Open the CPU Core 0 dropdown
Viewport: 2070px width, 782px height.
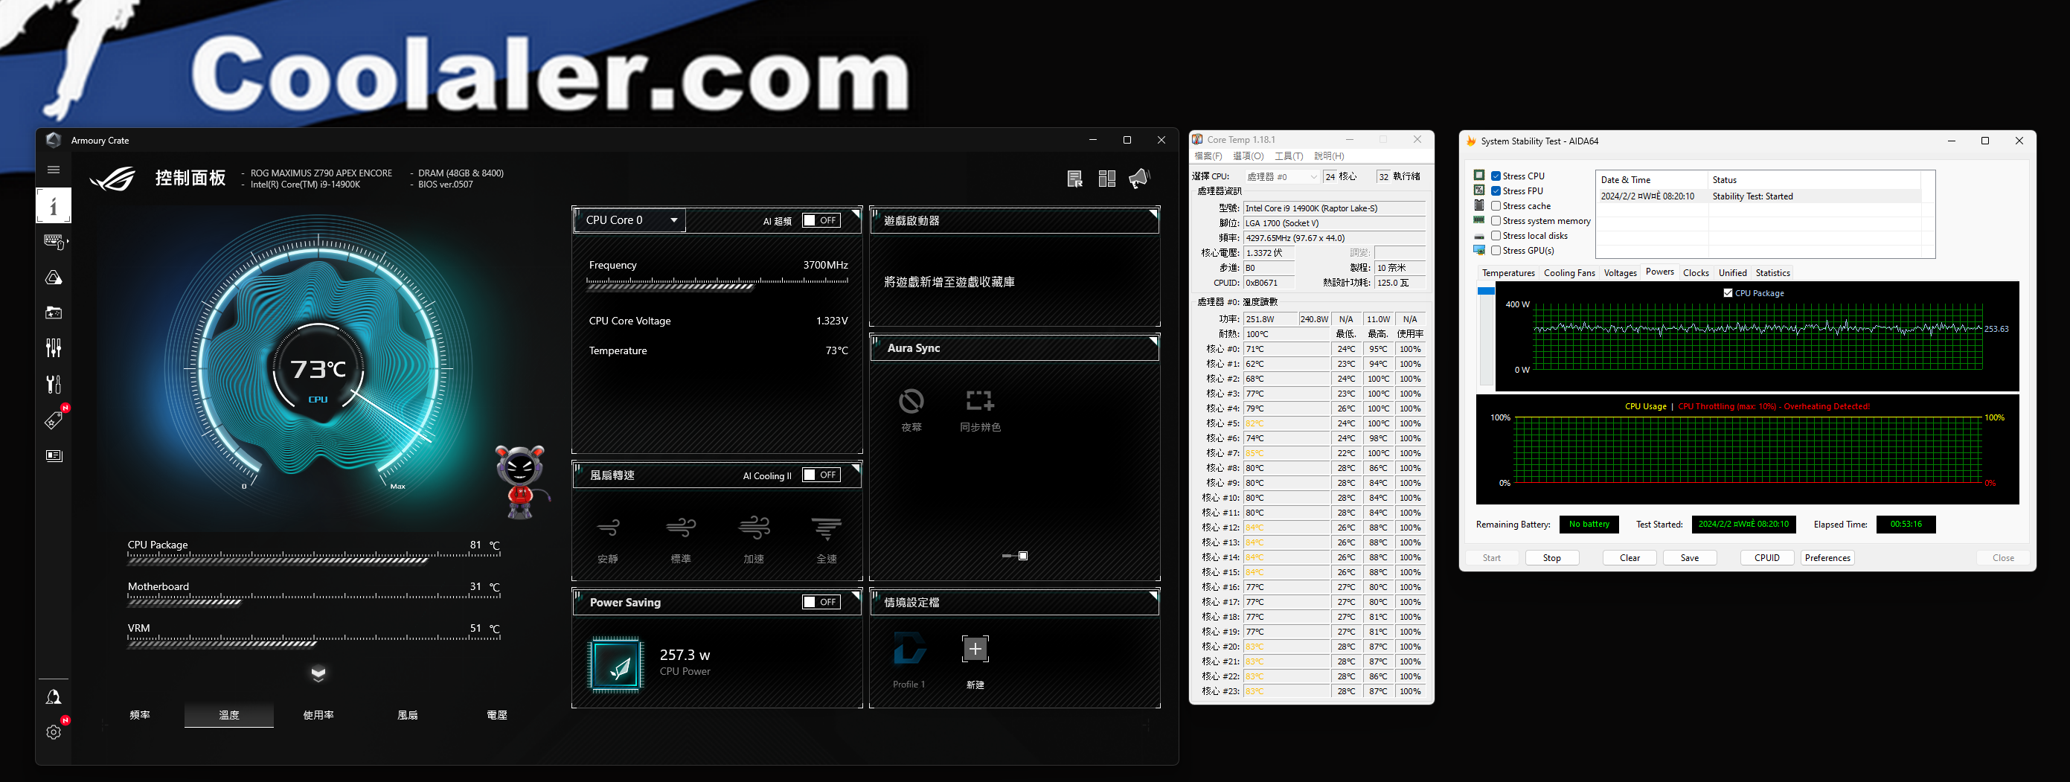(x=630, y=220)
